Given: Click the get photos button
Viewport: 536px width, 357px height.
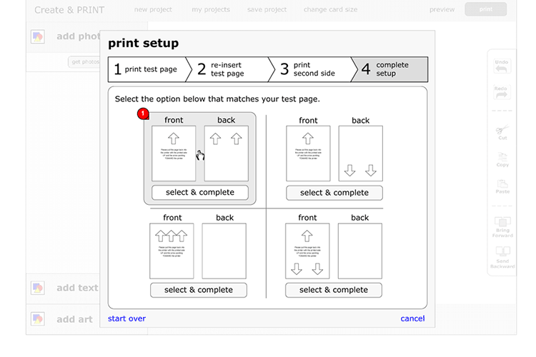Looking at the screenshot, I should tap(84, 62).
